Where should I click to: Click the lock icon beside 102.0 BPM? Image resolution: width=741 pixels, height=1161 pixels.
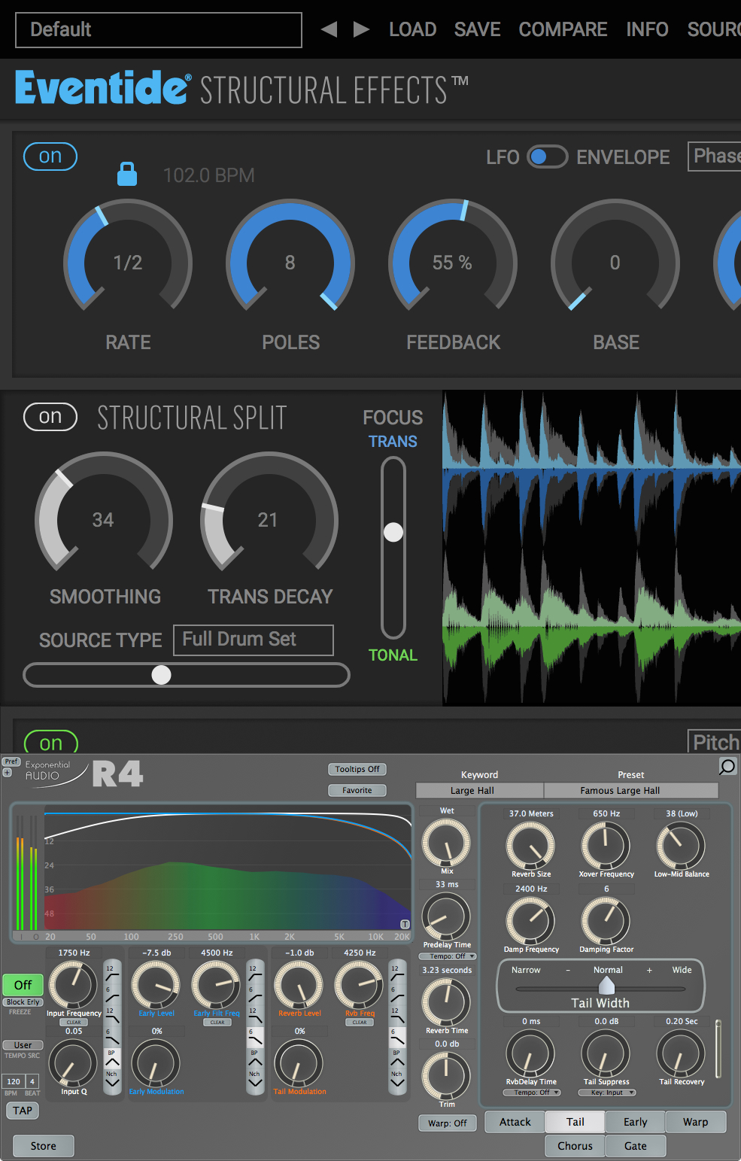127,174
